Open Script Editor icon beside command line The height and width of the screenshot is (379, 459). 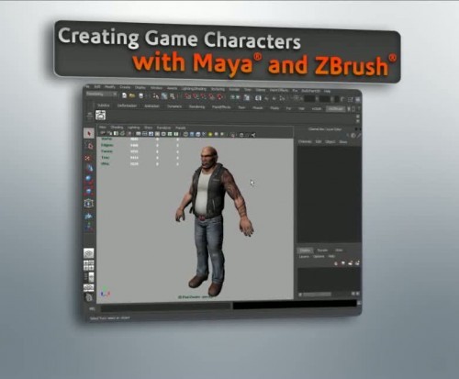(359, 303)
